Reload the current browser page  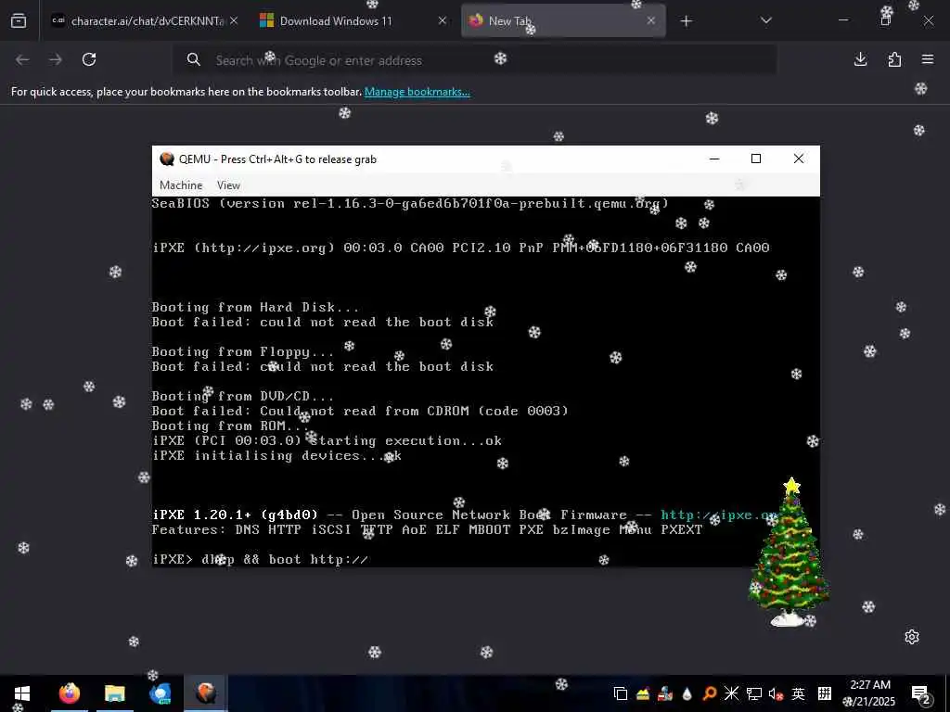89,59
